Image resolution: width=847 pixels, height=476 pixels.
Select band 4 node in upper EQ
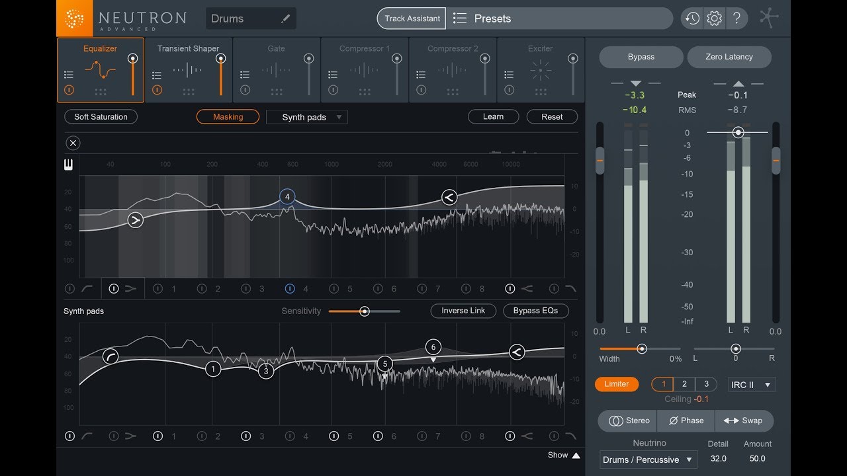click(287, 196)
